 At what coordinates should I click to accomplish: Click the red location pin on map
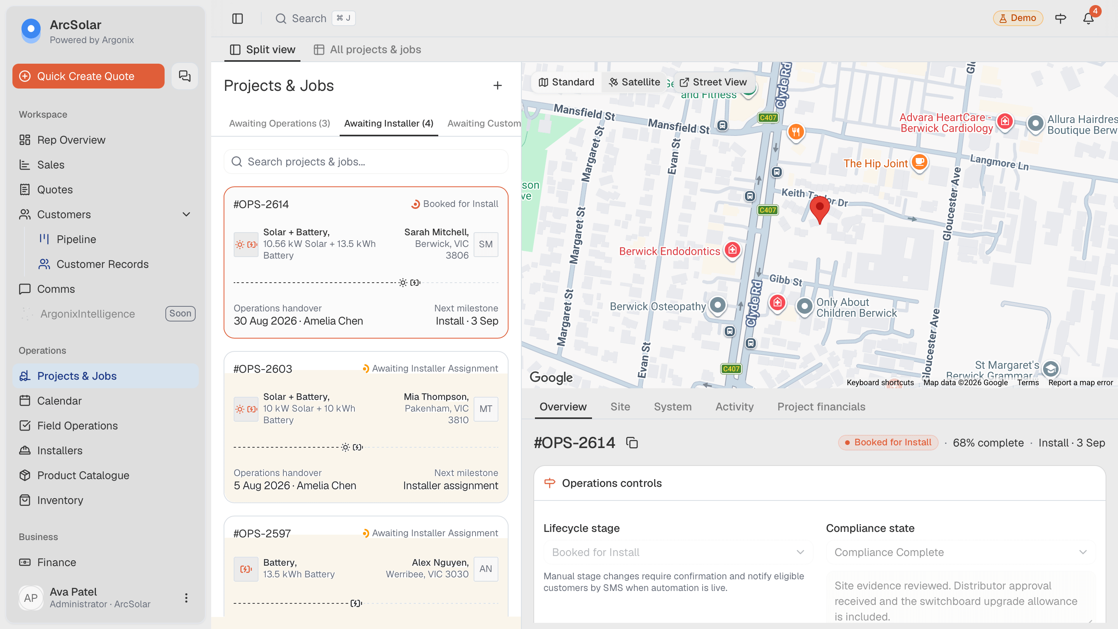point(819,210)
